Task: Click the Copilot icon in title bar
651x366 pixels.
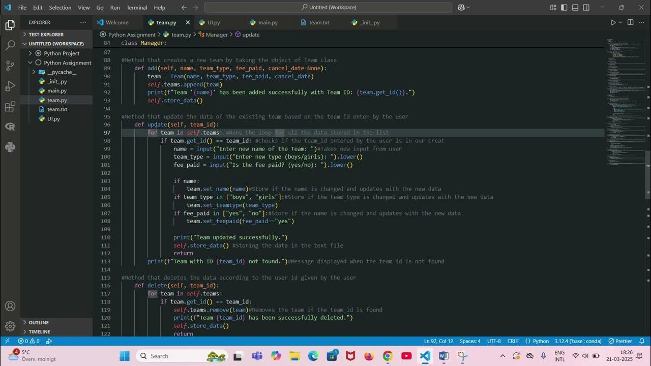Action: 461,8
